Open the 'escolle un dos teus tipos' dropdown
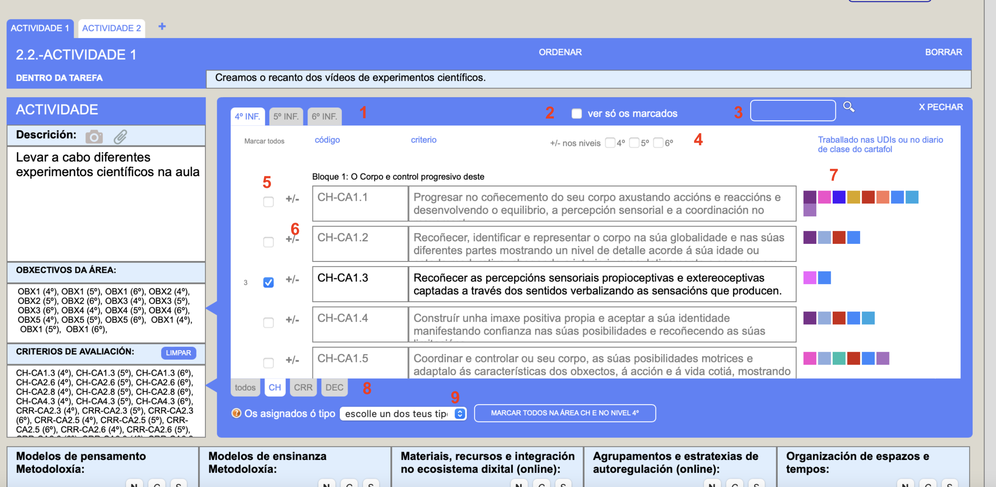The image size is (996, 487). 403,413
